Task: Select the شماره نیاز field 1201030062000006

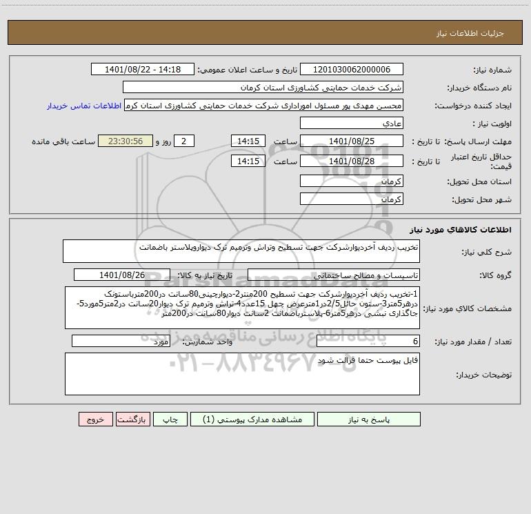Action: point(352,69)
